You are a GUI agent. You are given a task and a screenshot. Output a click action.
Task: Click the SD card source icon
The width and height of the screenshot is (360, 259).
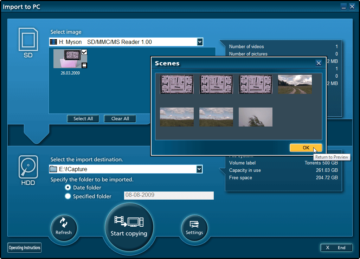click(28, 39)
